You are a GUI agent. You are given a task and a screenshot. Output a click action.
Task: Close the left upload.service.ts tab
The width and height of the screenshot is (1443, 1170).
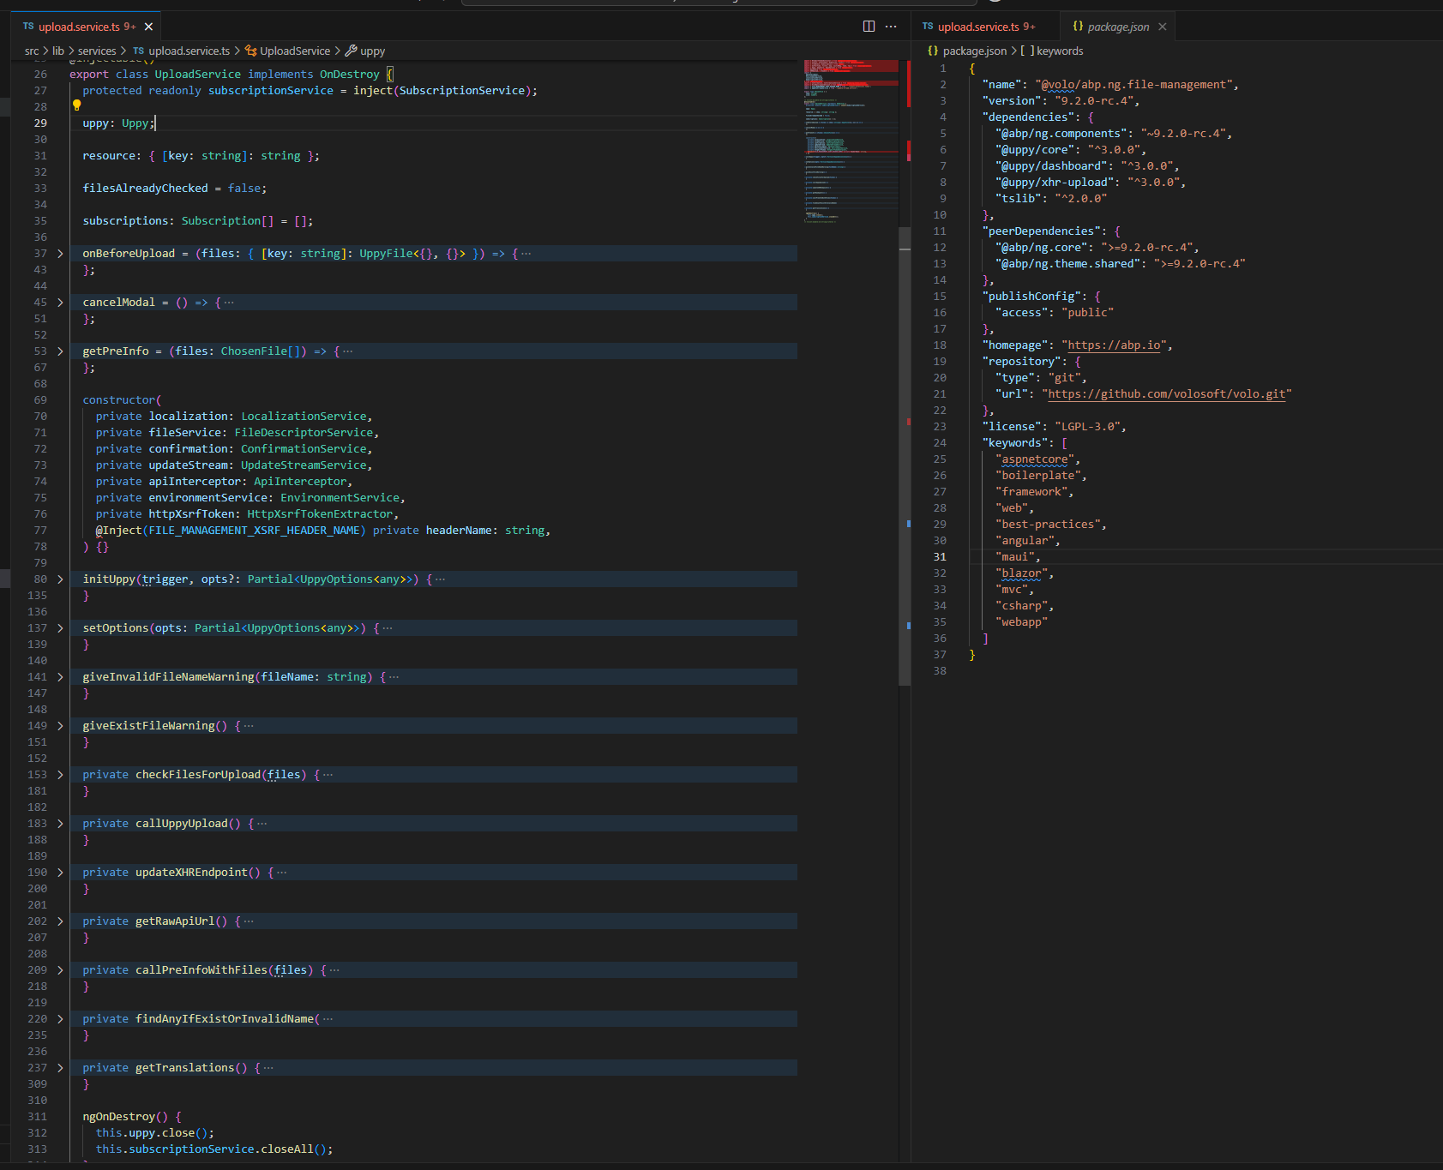(x=148, y=27)
